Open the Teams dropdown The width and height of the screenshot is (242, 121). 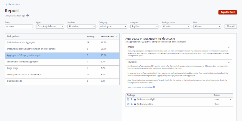[19, 27]
